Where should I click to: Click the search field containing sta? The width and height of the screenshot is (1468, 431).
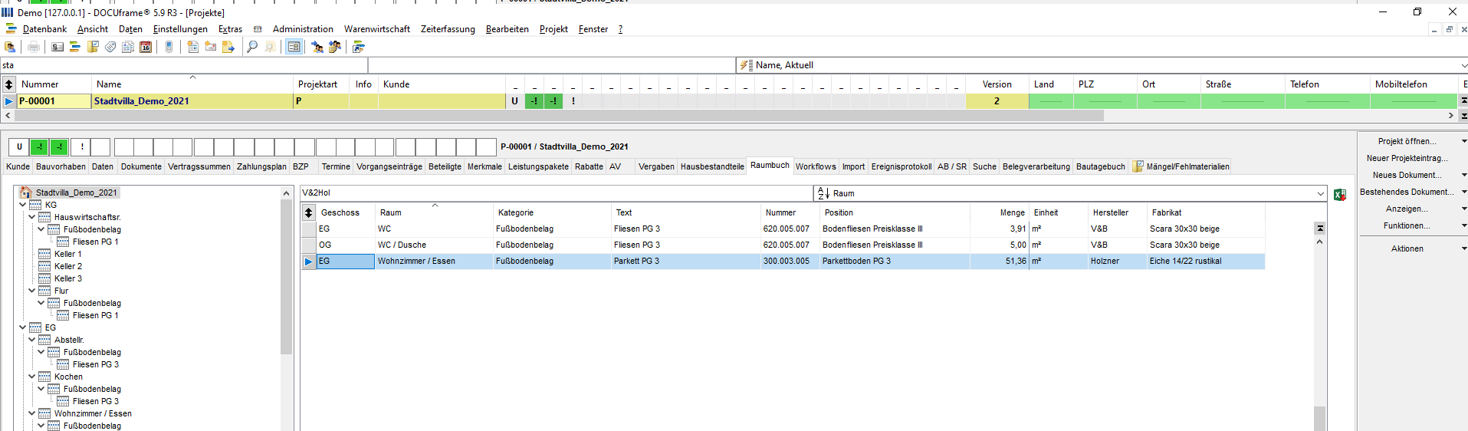[x=184, y=65]
